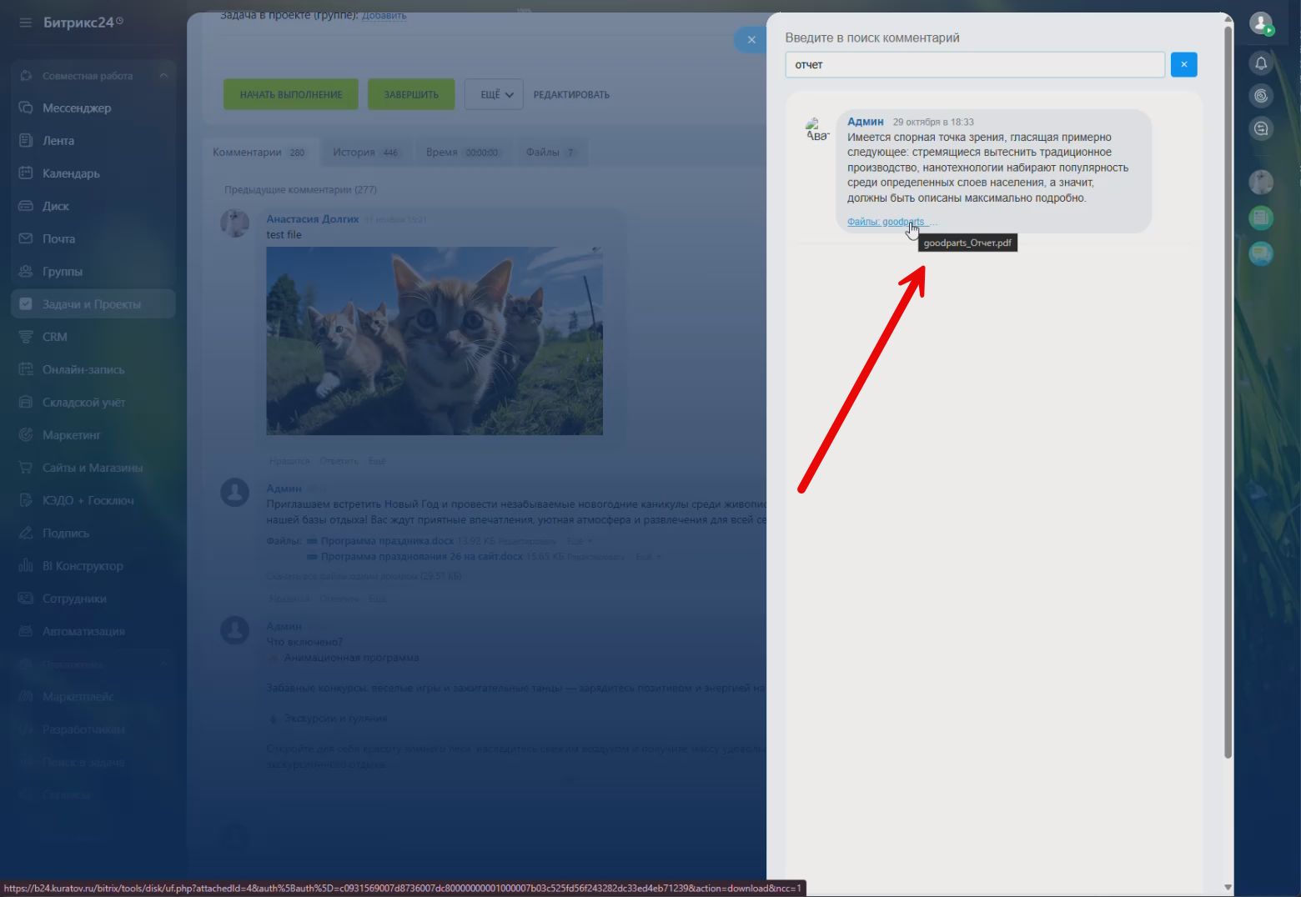Toggle the hamburger menu beside the Битрикс24 logo

pyautogui.click(x=25, y=23)
